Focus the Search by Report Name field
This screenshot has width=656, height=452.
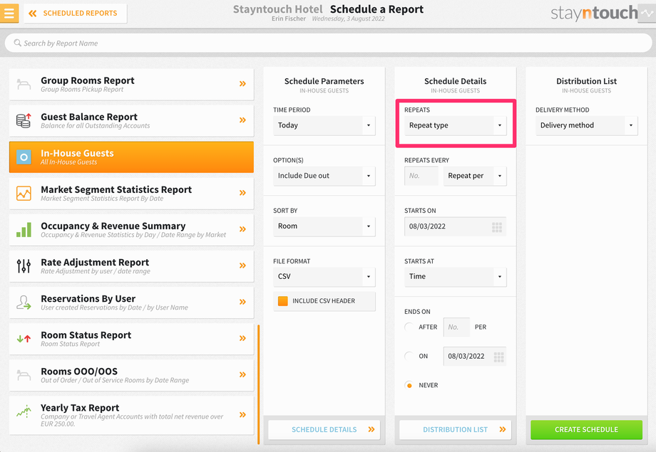click(x=328, y=43)
